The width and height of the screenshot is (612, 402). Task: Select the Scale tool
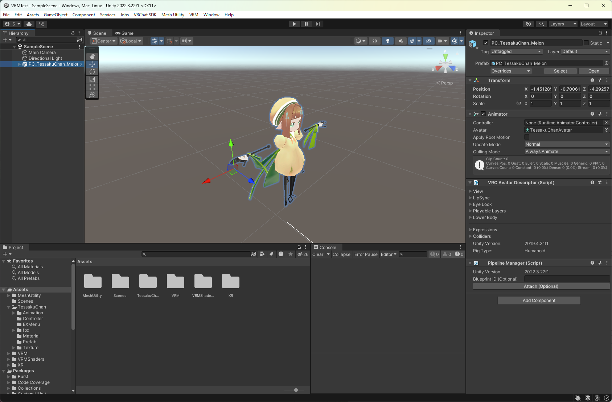[92, 79]
